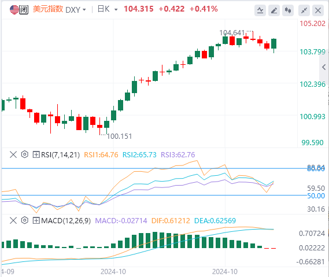Viewport: 329px width, 277px height.
Task: Remove the MACD indicator panel
Action: pyautogui.click(x=13, y=220)
